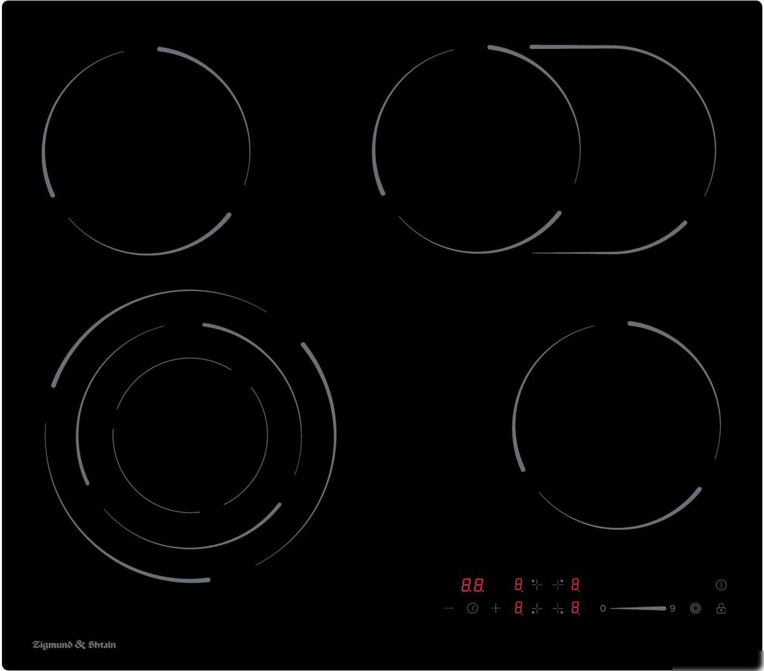The height and width of the screenshot is (671, 764).
Task: Click the Zigmund & Shtain brand logo
Action: point(74,645)
